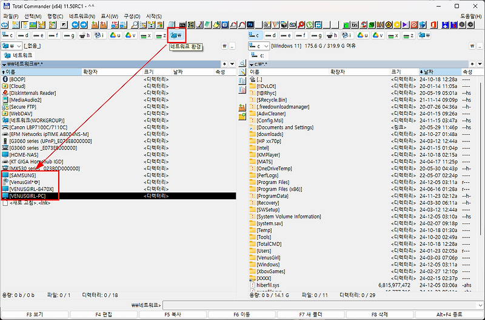Click the yellow circle play toolbar icon
The image size is (485, 320).
coord(397,25)
